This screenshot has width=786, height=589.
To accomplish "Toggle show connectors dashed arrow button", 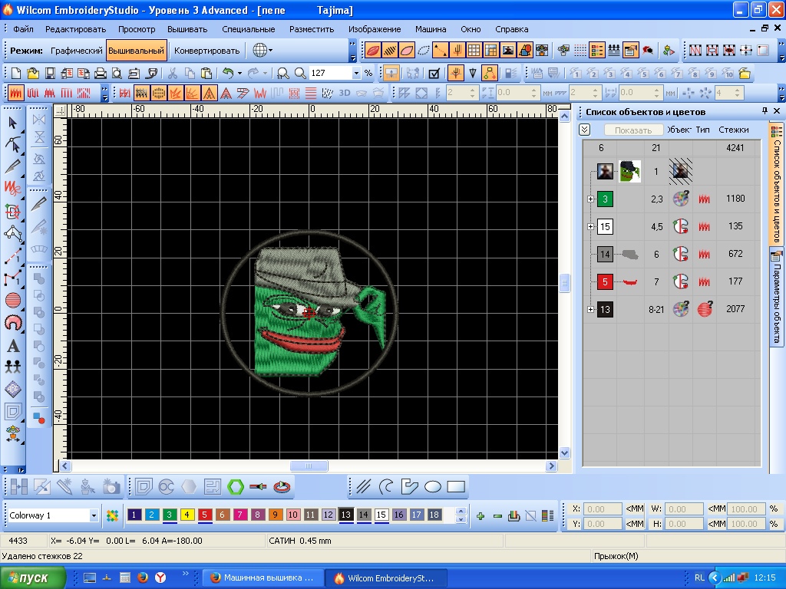I will click(440, 50).
